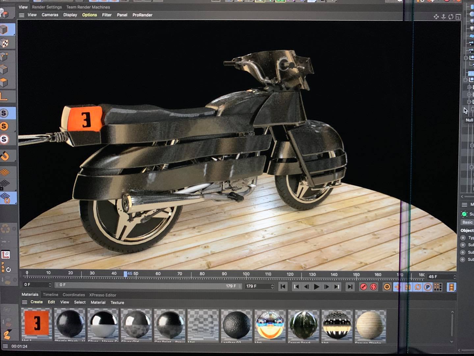The width and height of the screenshot is (474, 356).
Task: Play the animation forwards
Action: coord(316,287)
